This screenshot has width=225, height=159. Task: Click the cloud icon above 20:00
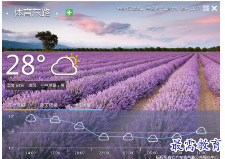coord(79,126)
